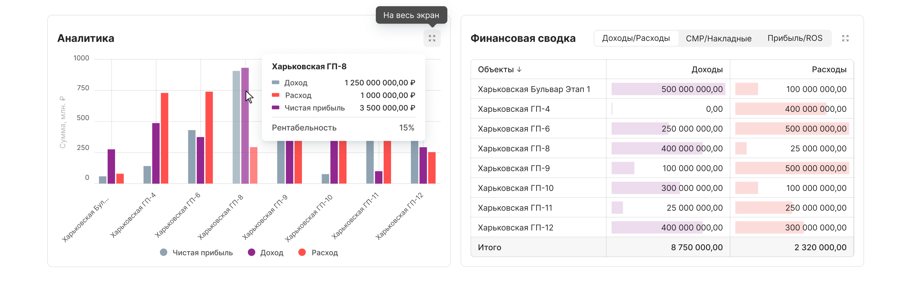This screenshot has height=282, width=911.
Task: Open the СМР/Накладные tab
Action: (718, 38)
